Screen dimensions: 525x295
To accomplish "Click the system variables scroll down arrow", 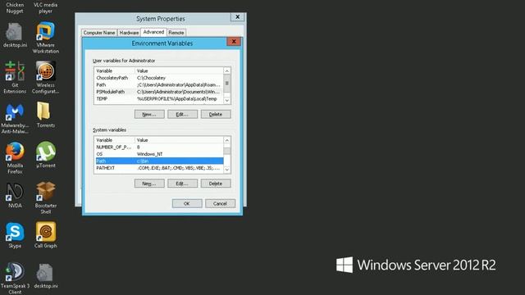I will 227,170.
